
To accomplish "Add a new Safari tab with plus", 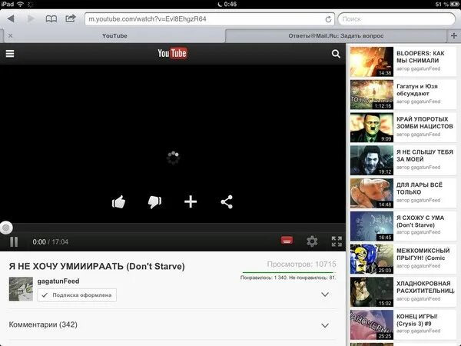I will point(453,36).
